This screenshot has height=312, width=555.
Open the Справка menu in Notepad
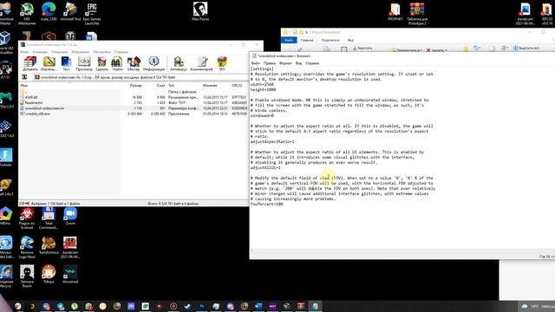312,63
